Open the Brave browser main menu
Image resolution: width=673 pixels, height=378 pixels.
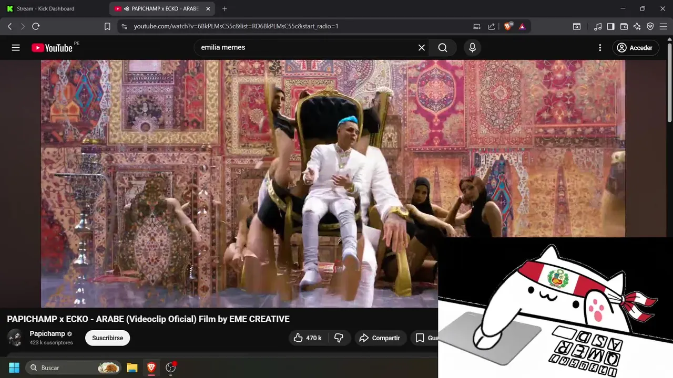[663, 26]
